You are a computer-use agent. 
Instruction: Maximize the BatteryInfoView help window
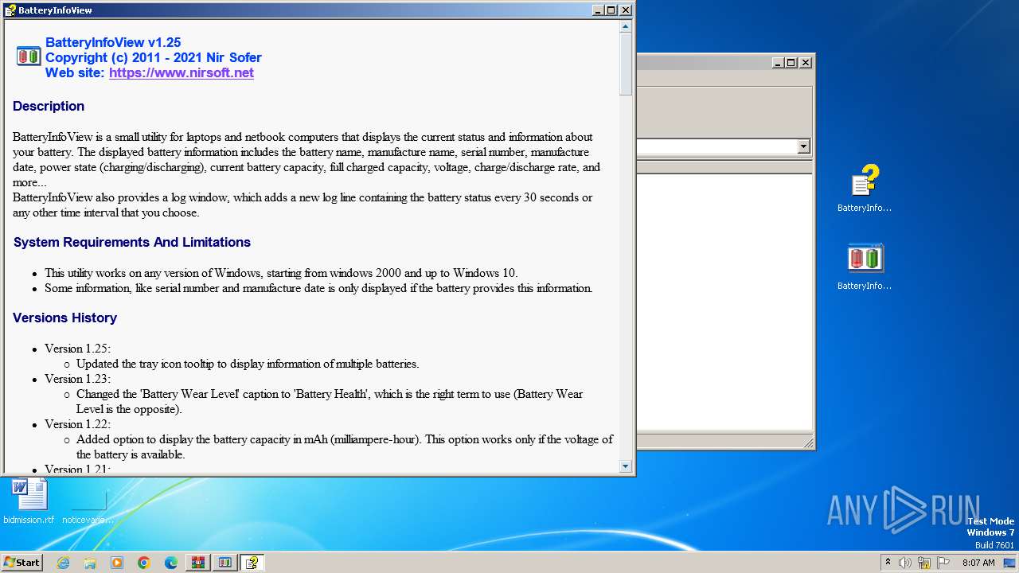click(611, 10)
